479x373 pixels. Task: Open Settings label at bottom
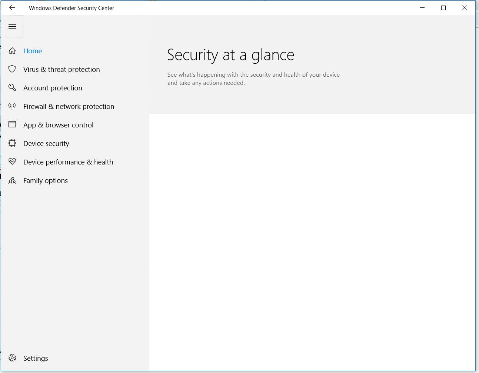pos(36,359)
